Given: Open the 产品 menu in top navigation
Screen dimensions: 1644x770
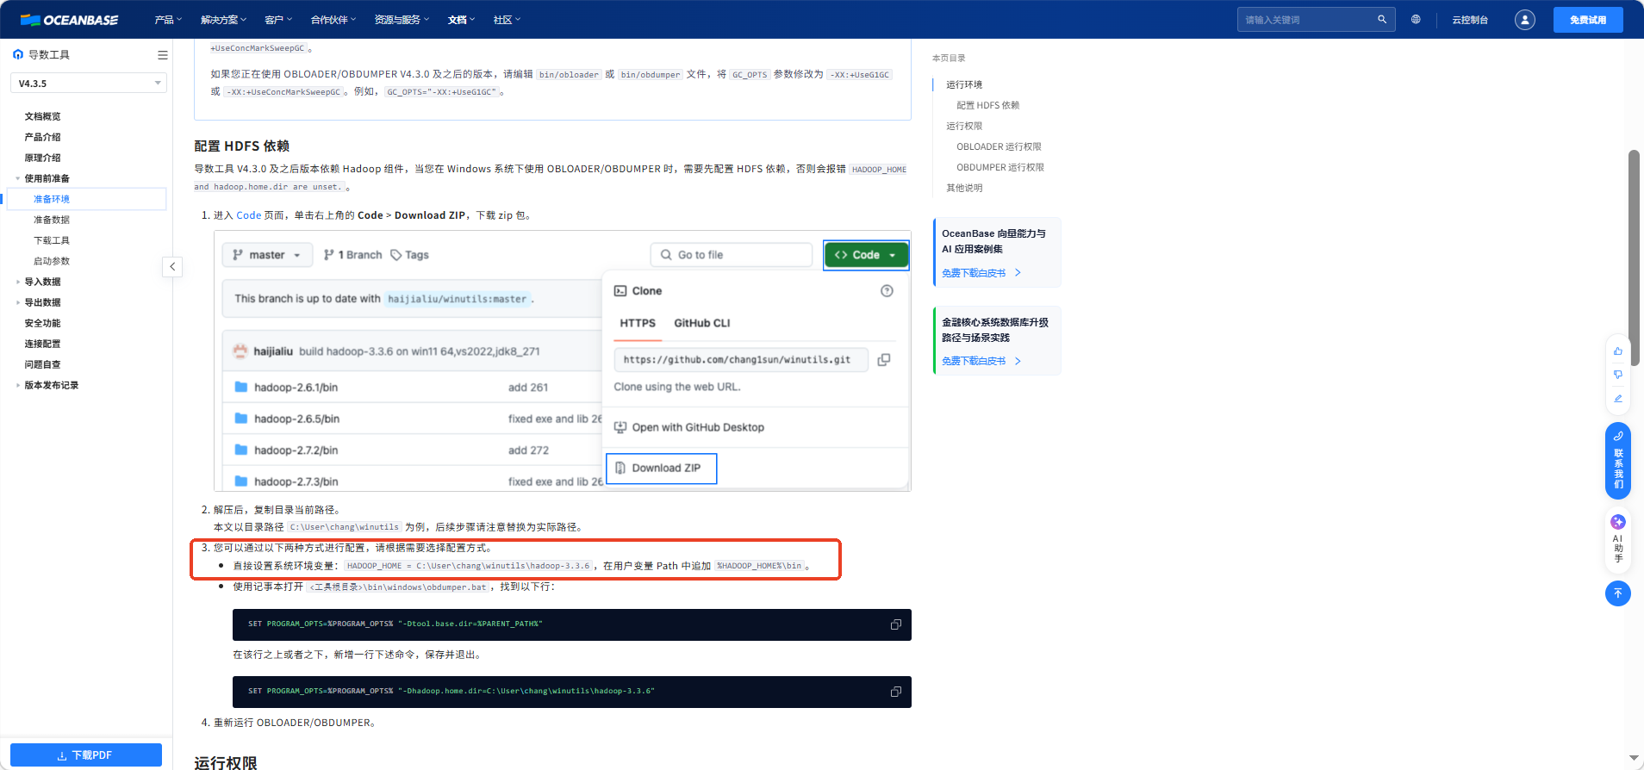Looking at the screenshot, I should [x=167, y=20].
